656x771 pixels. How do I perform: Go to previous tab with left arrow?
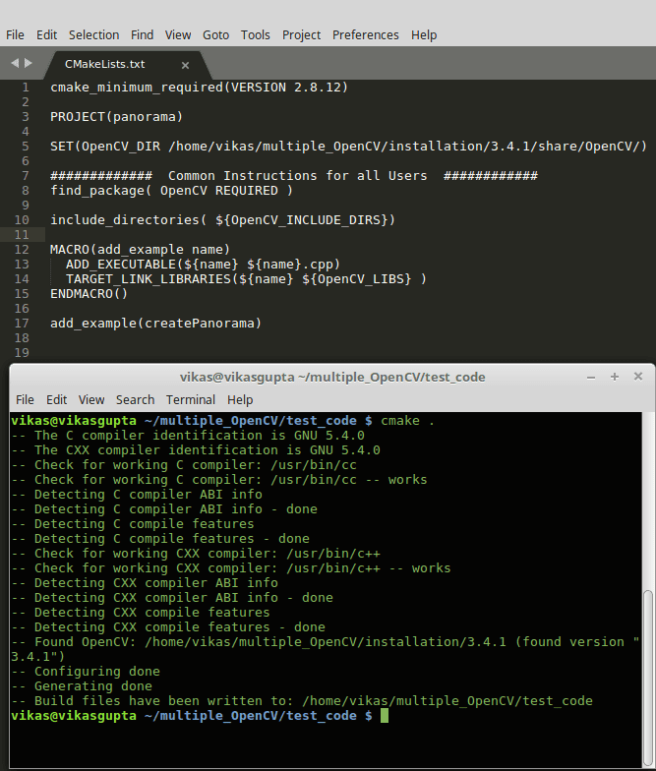pyautogui.click(x=15, y=63)
